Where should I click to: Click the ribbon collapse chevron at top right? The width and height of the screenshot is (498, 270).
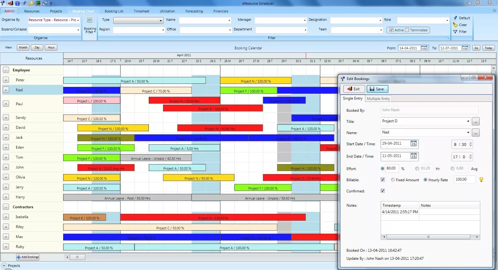click(494, 11)
